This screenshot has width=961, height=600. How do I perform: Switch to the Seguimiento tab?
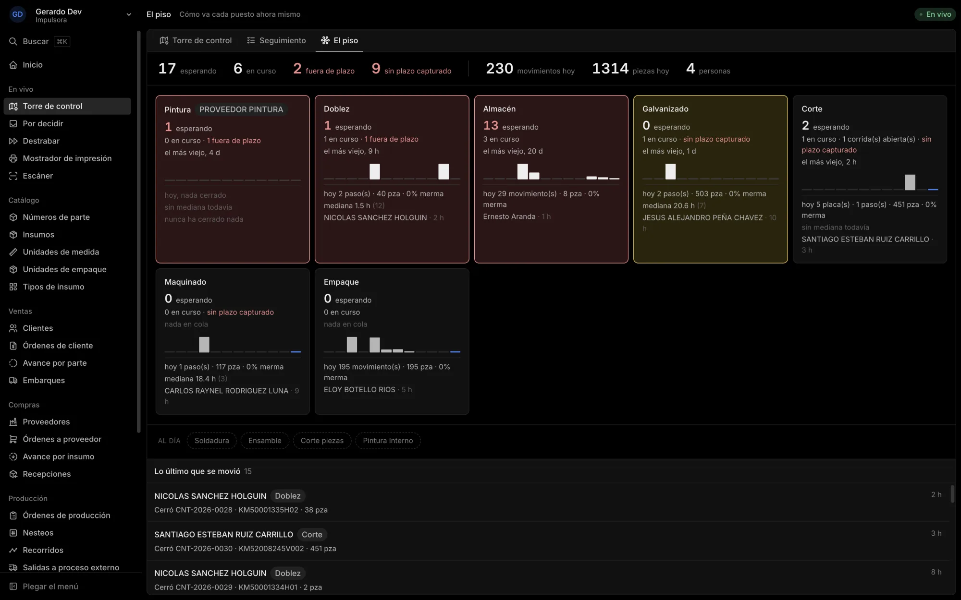point(276,41)
